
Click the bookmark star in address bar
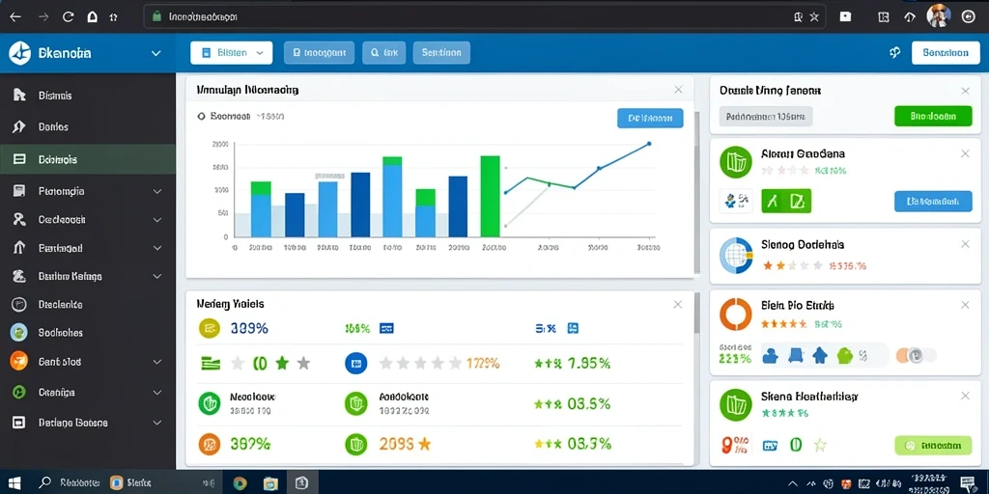(814, 17)
